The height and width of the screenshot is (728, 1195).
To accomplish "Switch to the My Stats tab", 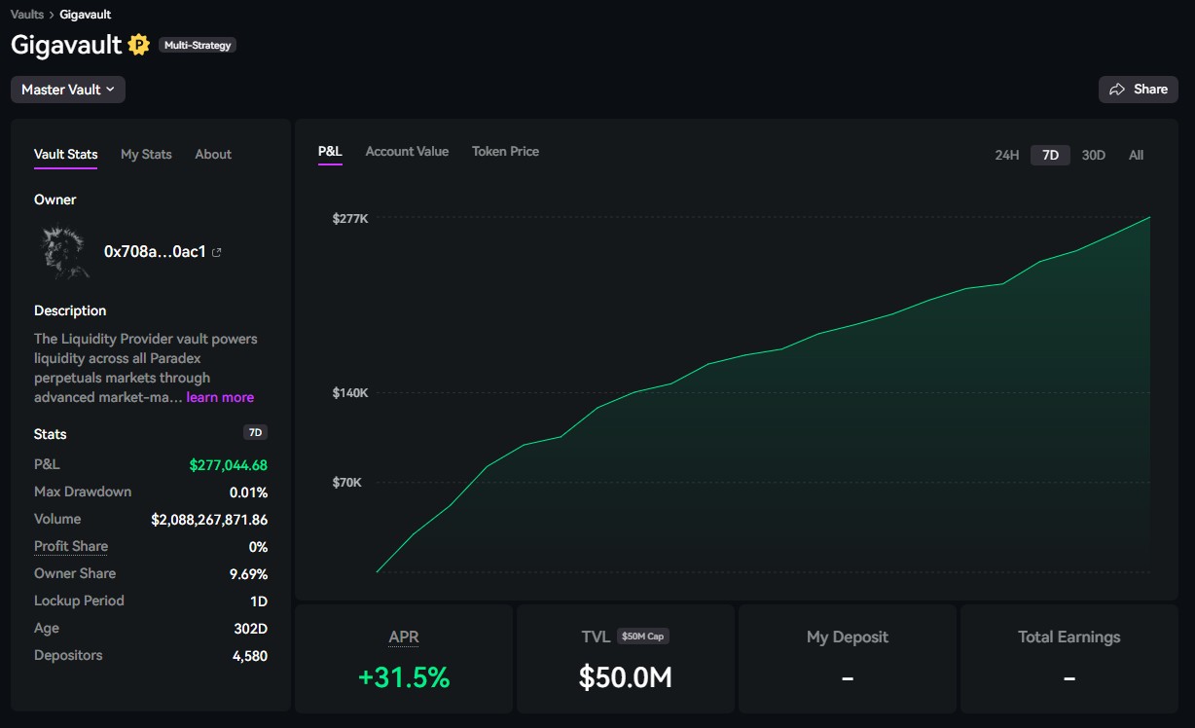I will click(146, 154).
